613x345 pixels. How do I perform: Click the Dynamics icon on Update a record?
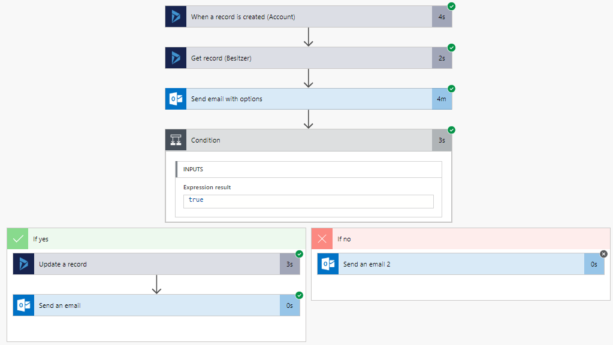(x=23, y=264)
